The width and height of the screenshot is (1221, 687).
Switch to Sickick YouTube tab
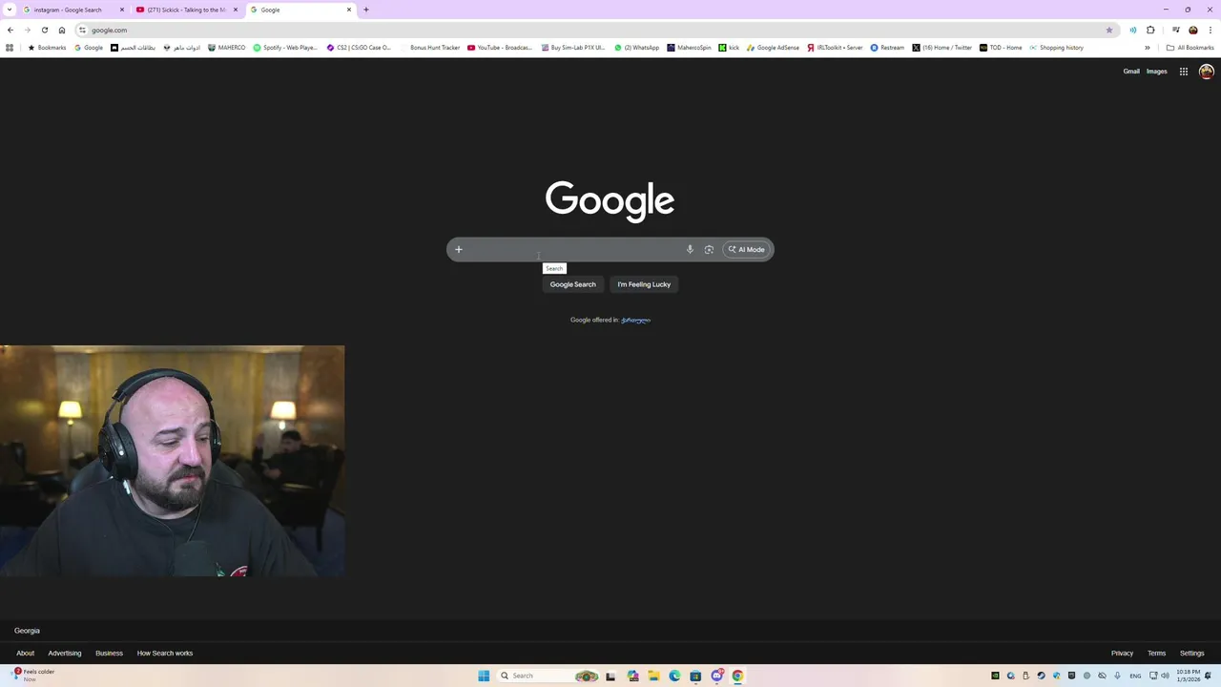pyautogui.click(x=185, y=10)
